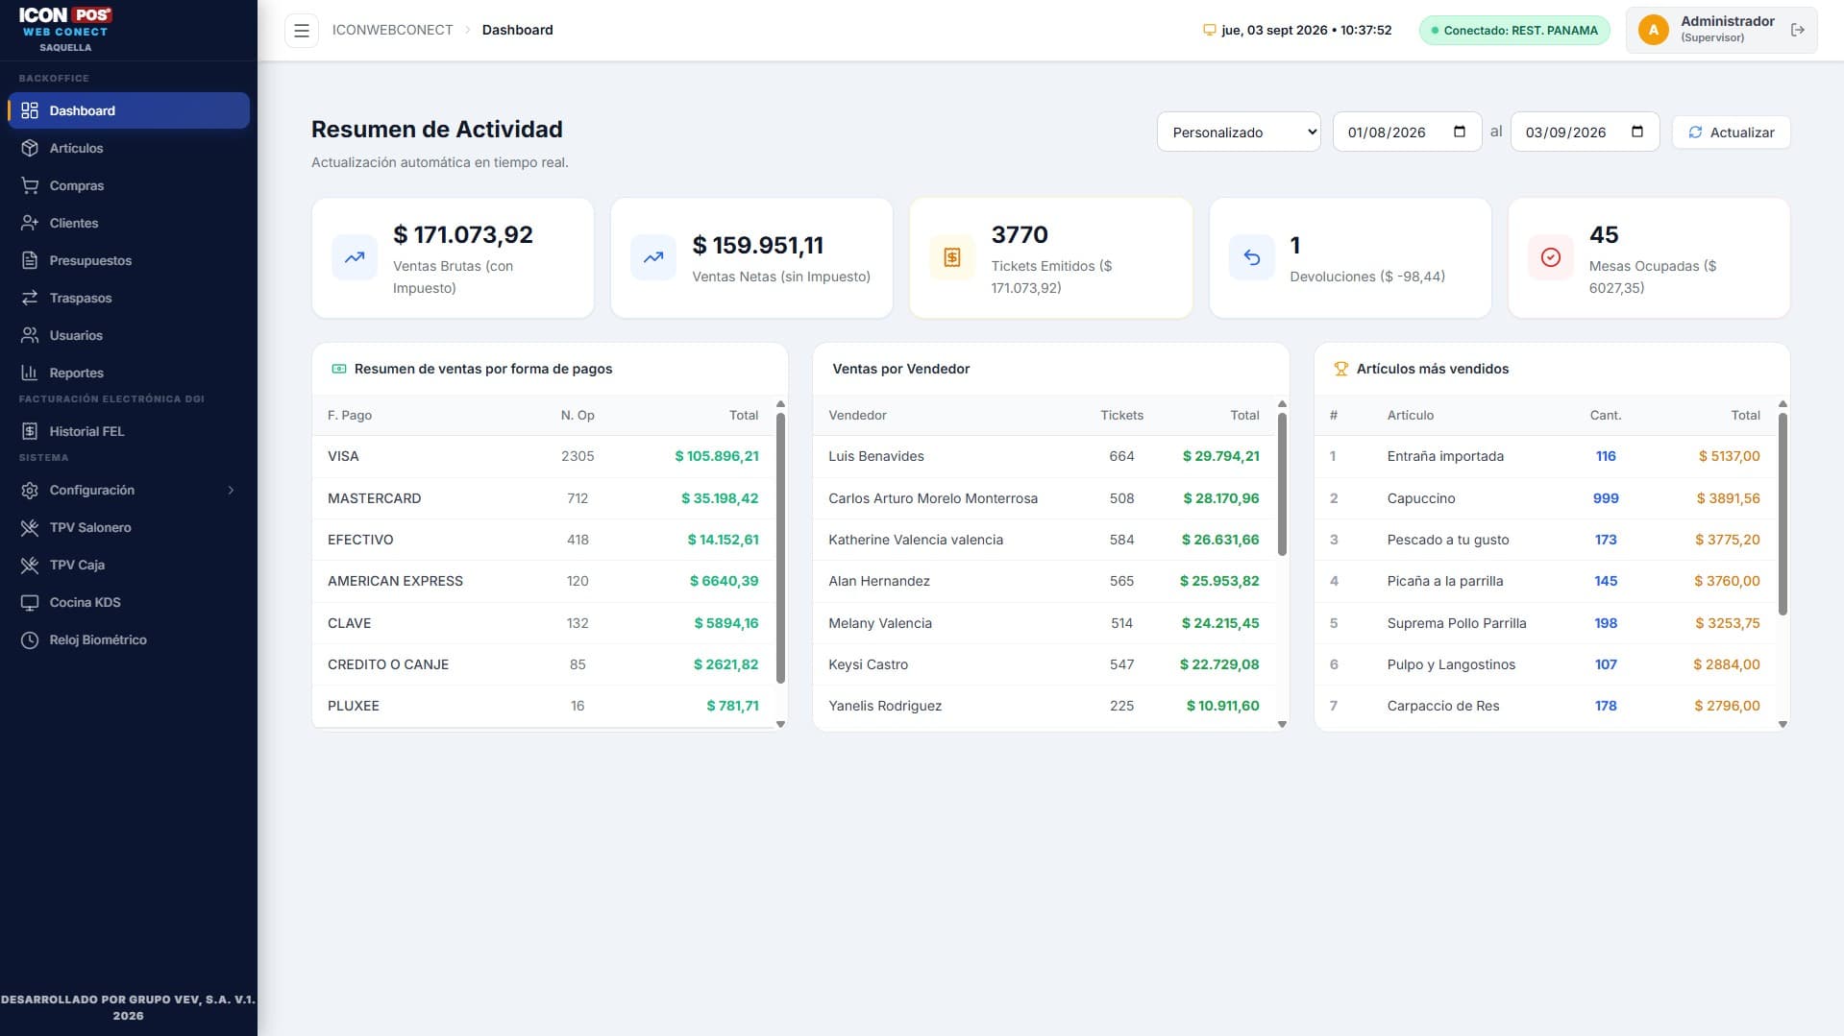Click the Cant. column header
This screenshot has width=1844, height=1036.
[x=1605, y=415]
